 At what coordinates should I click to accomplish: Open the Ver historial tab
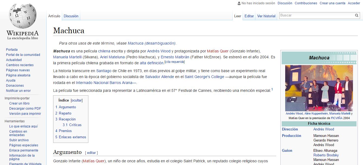266,16
